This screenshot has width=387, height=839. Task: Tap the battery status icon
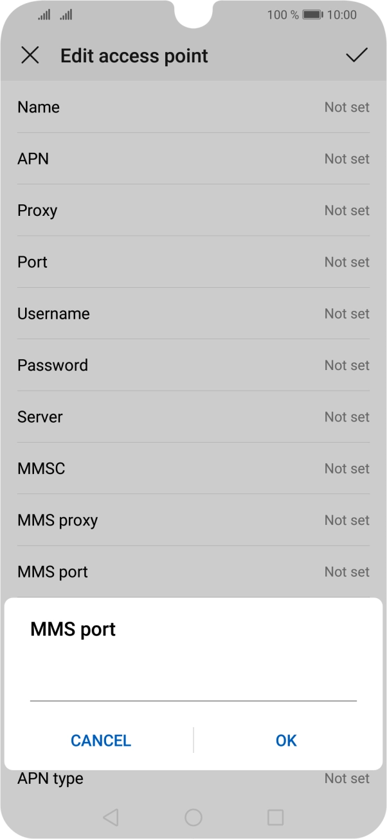click(x=312, y=14)
